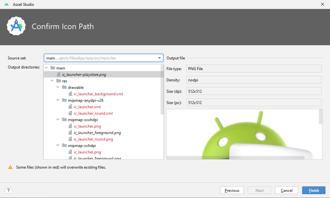
Task: Collapse the mipmap-xxhdpi folder node
Action: [58, 146]
